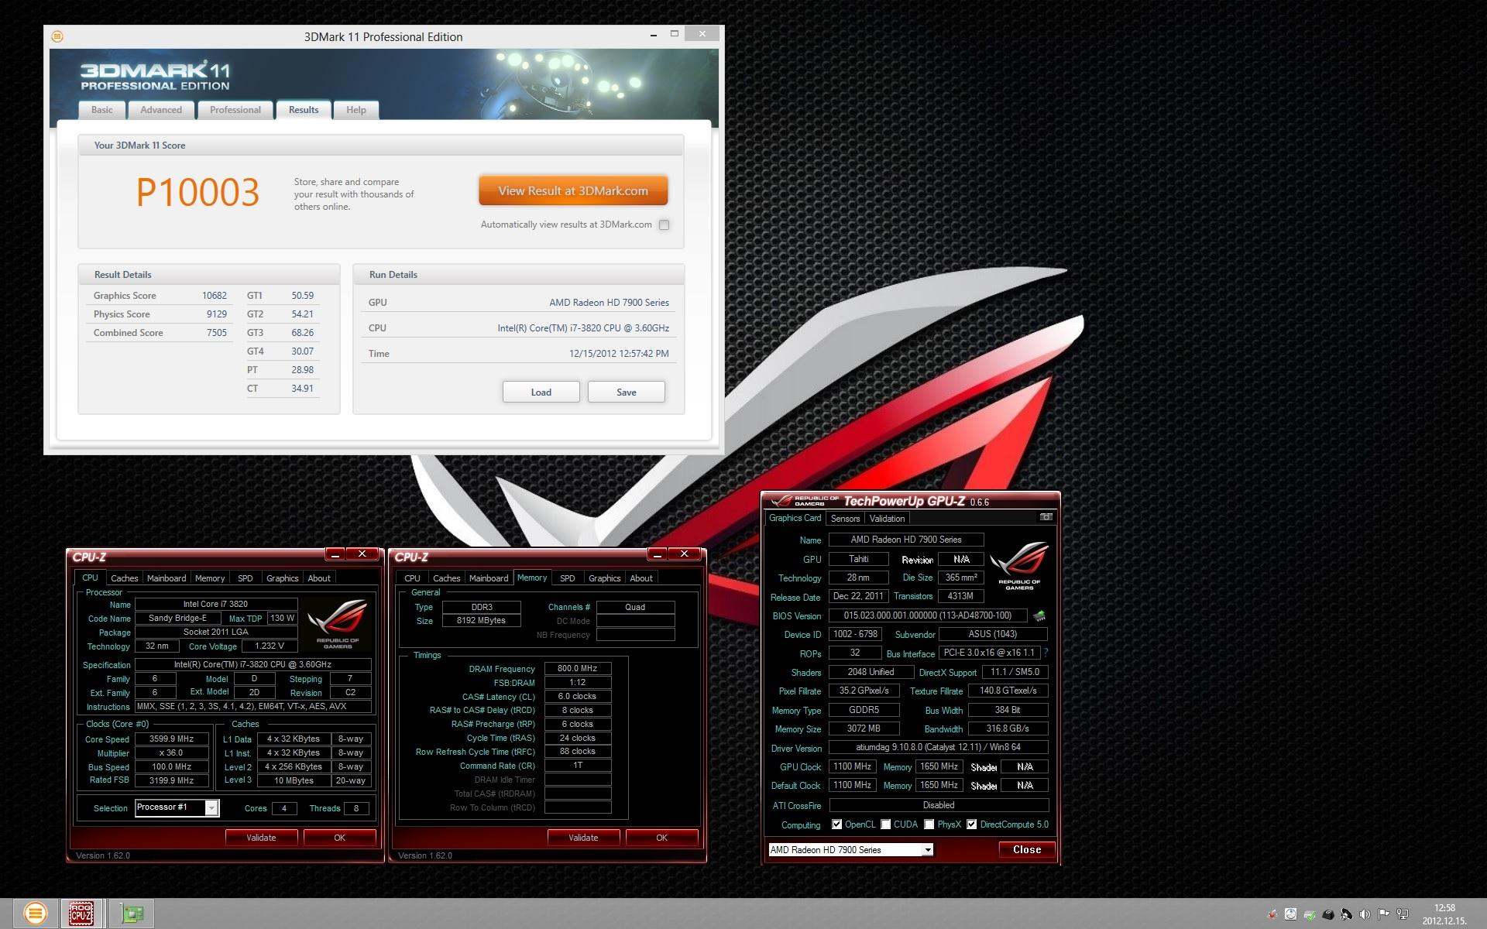Open the volume speaker tray icon
This screenshot has height=929, width=1487.
pyautogui.click(x=1365, y=914)
